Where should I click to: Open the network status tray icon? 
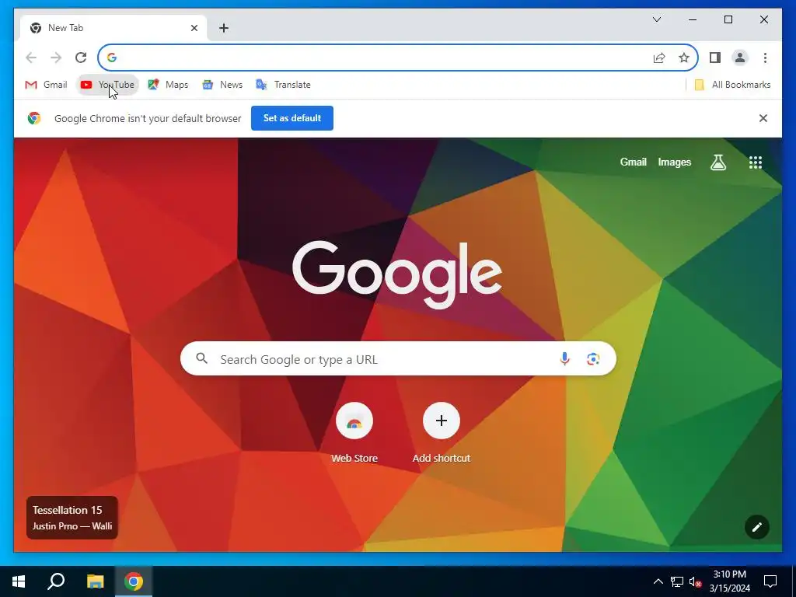(x=677, y=581)
